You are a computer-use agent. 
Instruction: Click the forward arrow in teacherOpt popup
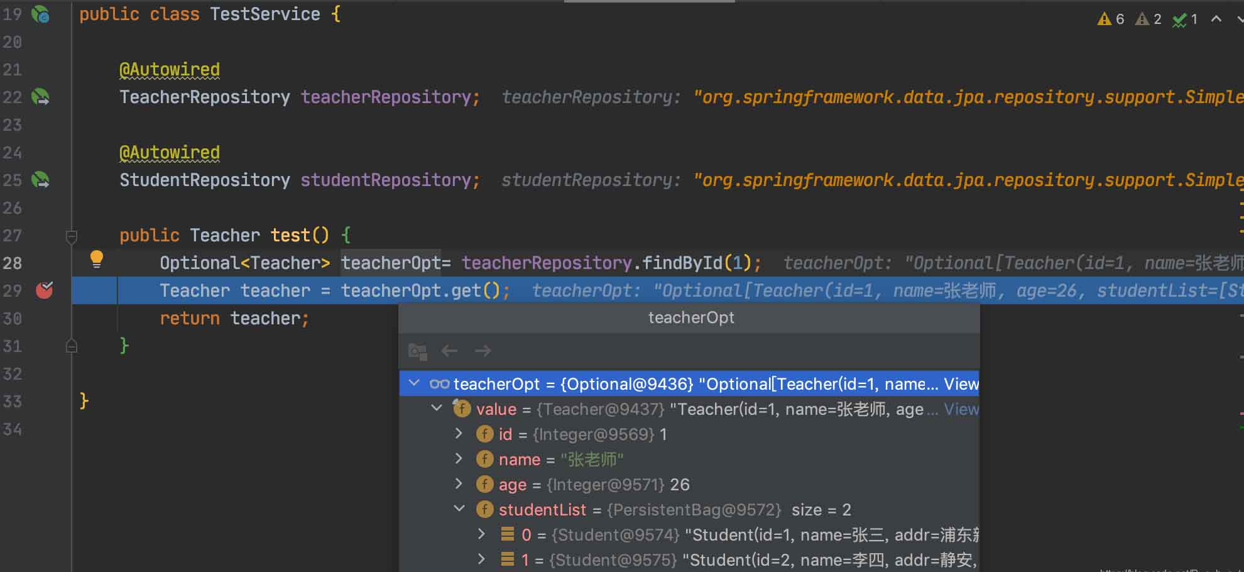click(483, 351)
